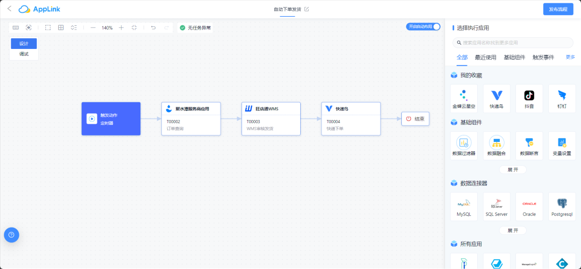Viewport: 581px width, 269px height.
Task: Switch to 调试 mode
Action: (24, 54)
